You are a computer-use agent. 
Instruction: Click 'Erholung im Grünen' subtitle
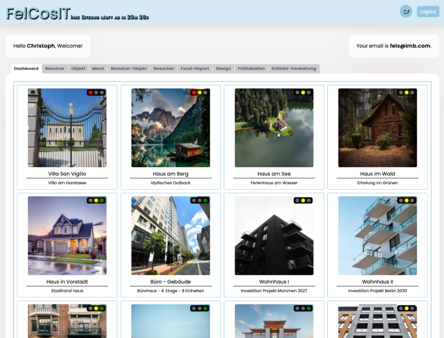(378, 183)
